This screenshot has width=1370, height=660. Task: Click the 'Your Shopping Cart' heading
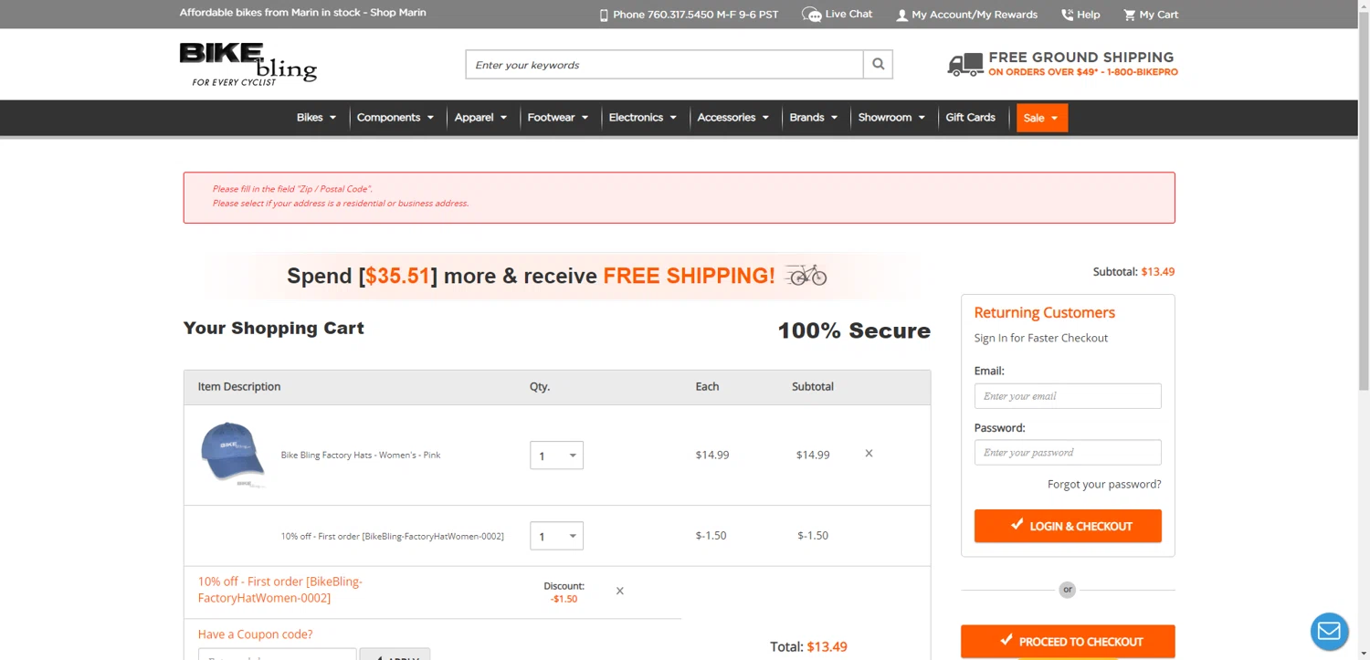(274, 328)
